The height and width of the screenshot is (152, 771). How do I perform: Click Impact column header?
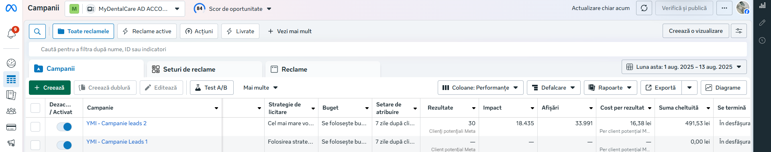click(492, 108)
